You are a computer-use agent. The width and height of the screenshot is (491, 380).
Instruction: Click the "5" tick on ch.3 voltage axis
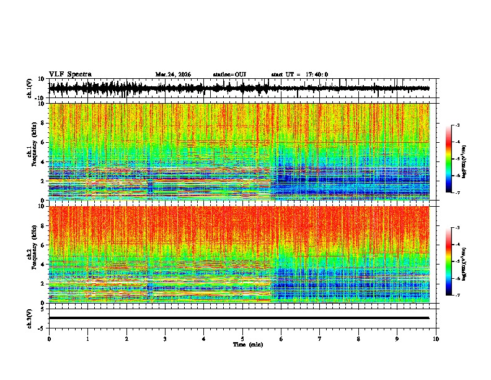[43, 309]
